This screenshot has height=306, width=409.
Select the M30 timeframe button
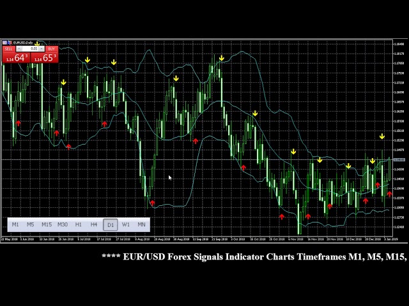63,224
